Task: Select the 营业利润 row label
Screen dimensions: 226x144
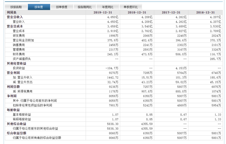Action: point(13,73)
